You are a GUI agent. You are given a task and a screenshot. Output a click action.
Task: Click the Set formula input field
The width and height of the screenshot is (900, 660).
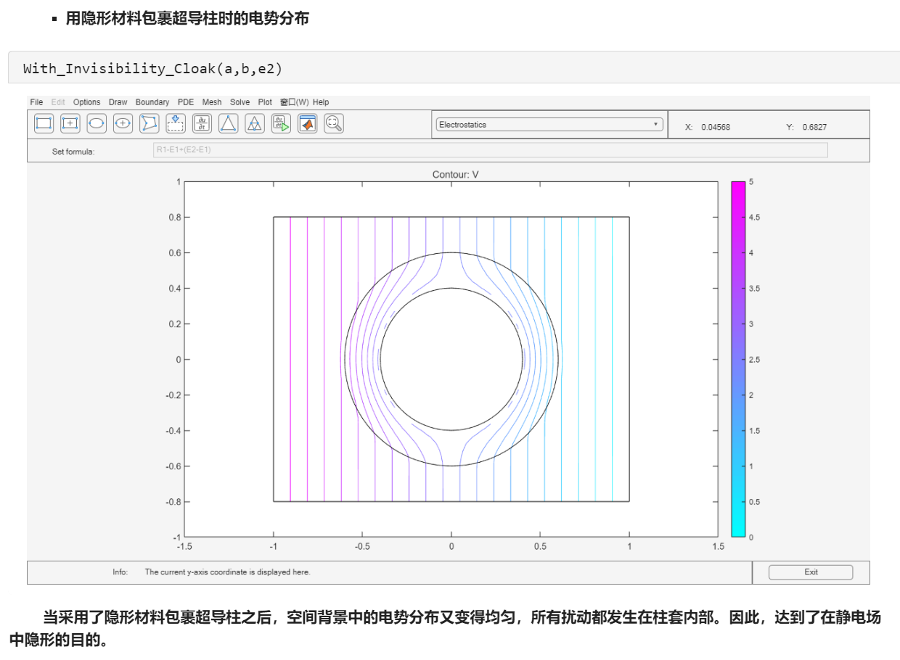(x=489, y=150)
